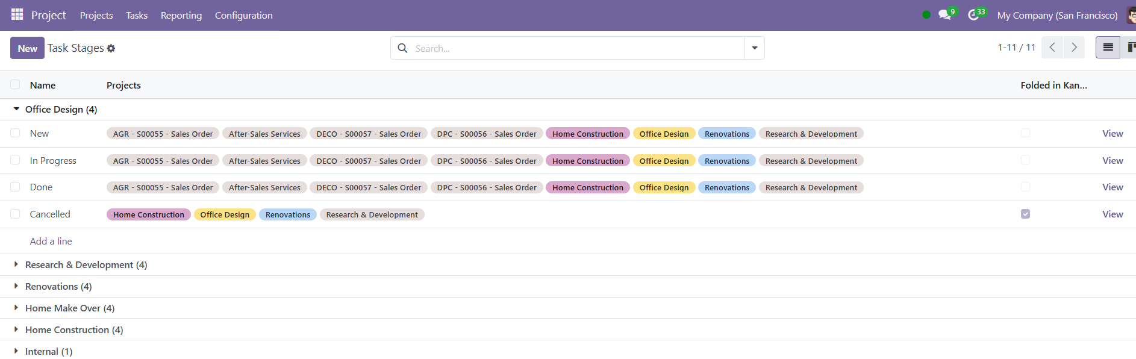Click the 1-11 / 11 pager counter

click(x=1017, y=47)
